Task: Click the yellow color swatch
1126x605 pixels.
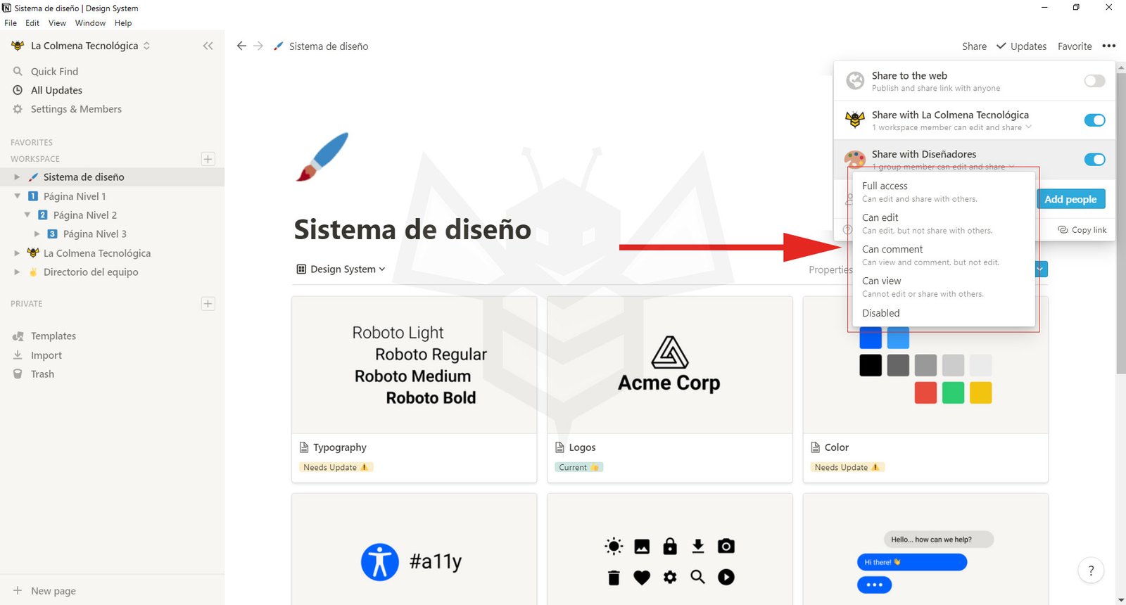Action: coord(980,393)
